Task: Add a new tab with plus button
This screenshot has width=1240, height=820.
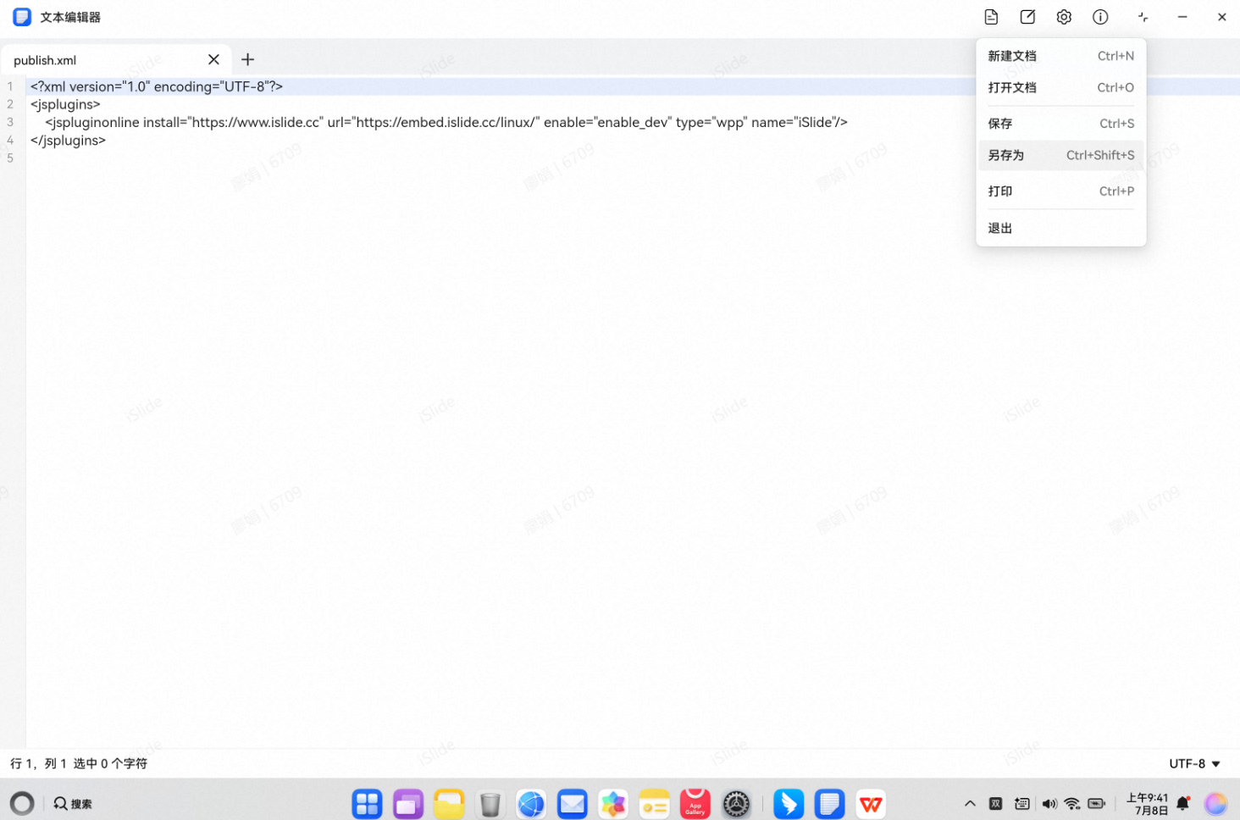Action: coord(247,59)
